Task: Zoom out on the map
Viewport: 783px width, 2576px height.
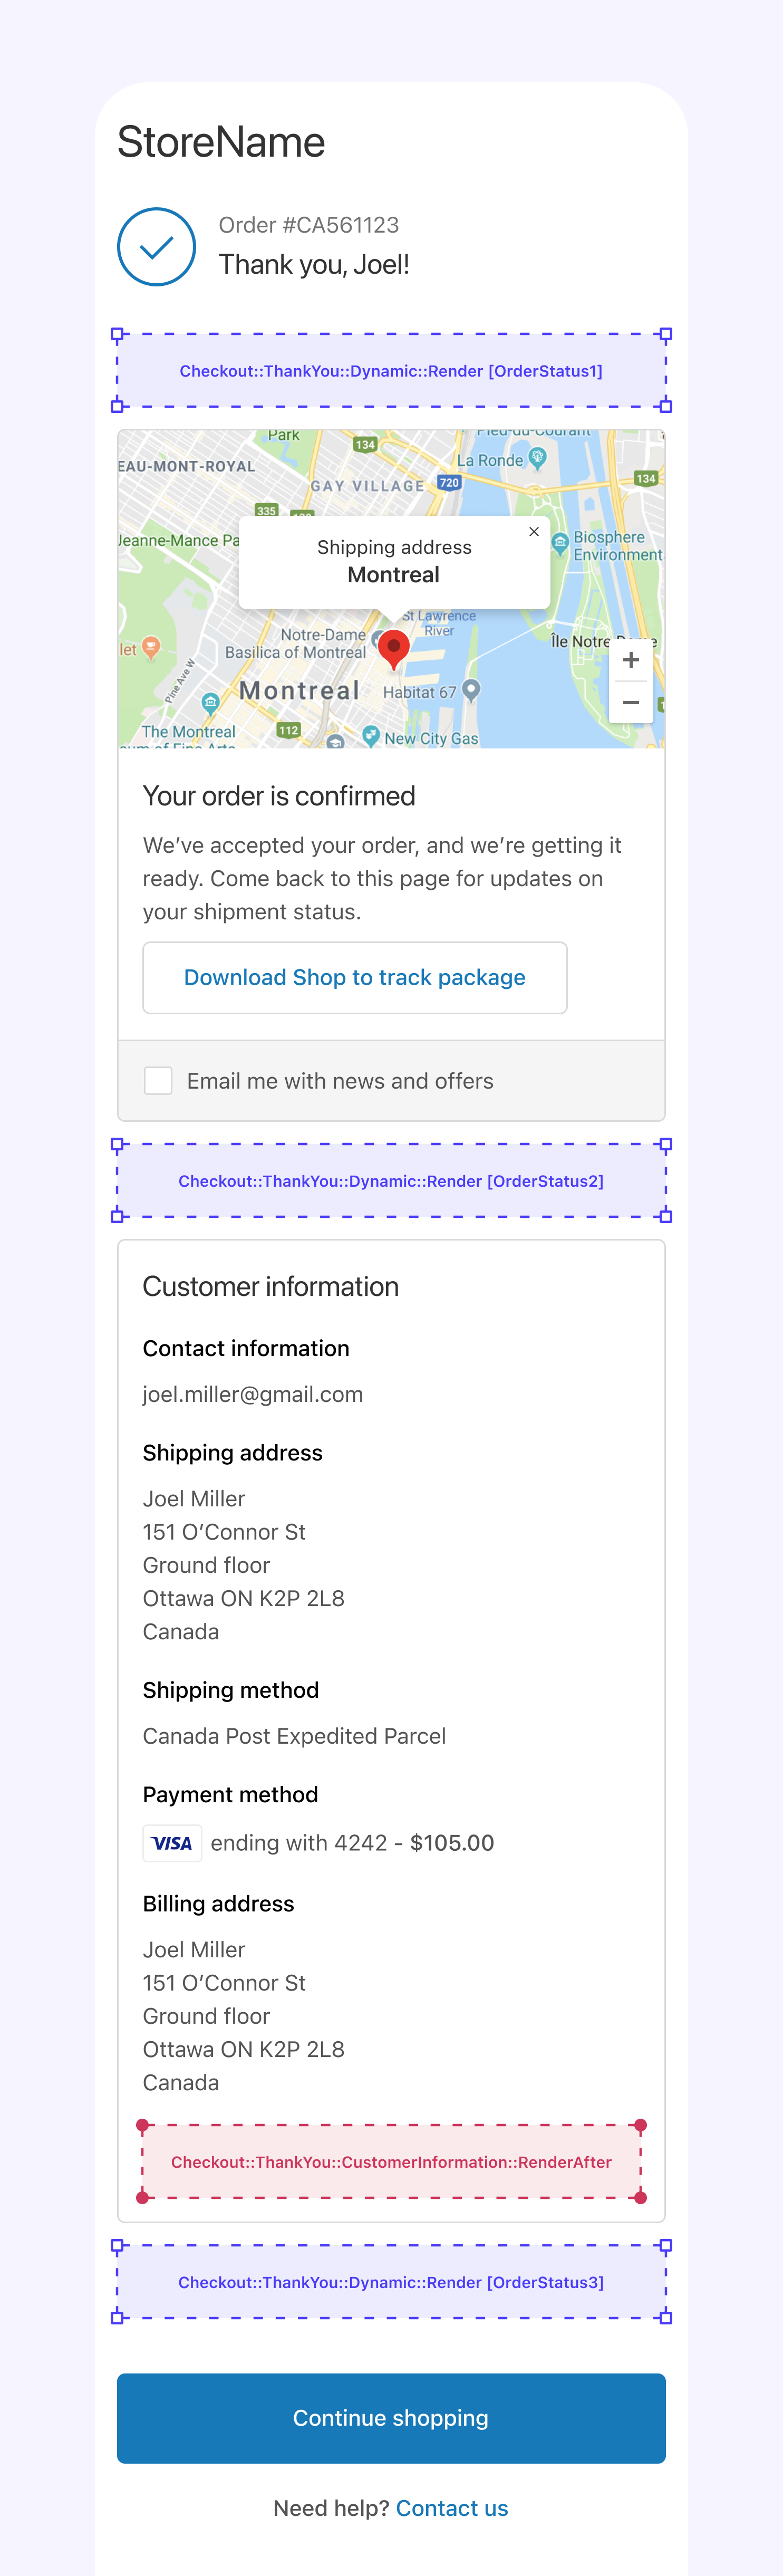Action: click(x=631, y=703)
